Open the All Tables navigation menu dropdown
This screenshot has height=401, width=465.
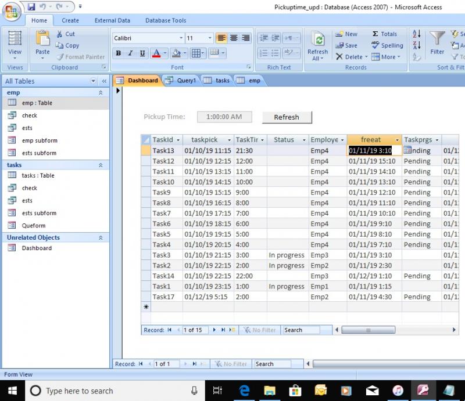(x=94, y=81)
